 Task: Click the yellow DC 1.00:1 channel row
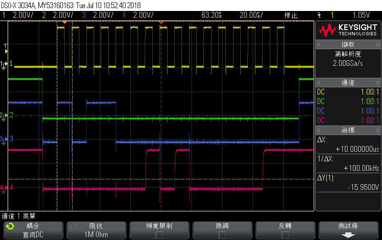tap(348, 92)
